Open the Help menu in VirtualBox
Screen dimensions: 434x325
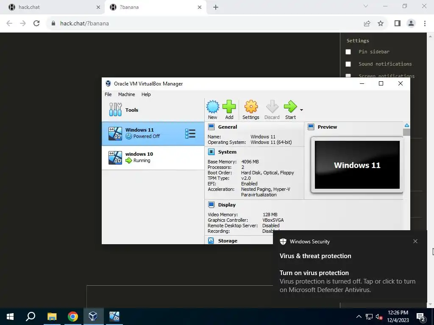pyautogui.click(x=146, y=94)
